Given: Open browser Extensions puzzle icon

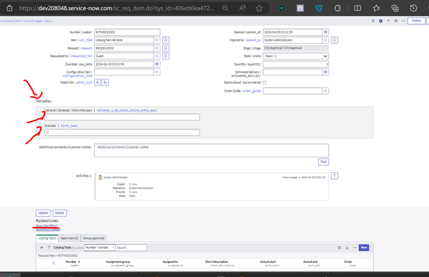Looking at the screenshot, I should pos(338,8).
